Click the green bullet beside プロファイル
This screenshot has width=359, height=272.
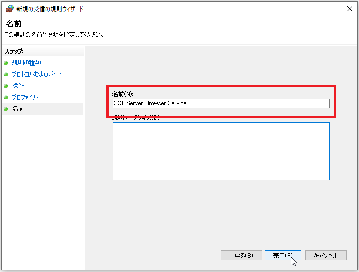click(x=6, y=97)
